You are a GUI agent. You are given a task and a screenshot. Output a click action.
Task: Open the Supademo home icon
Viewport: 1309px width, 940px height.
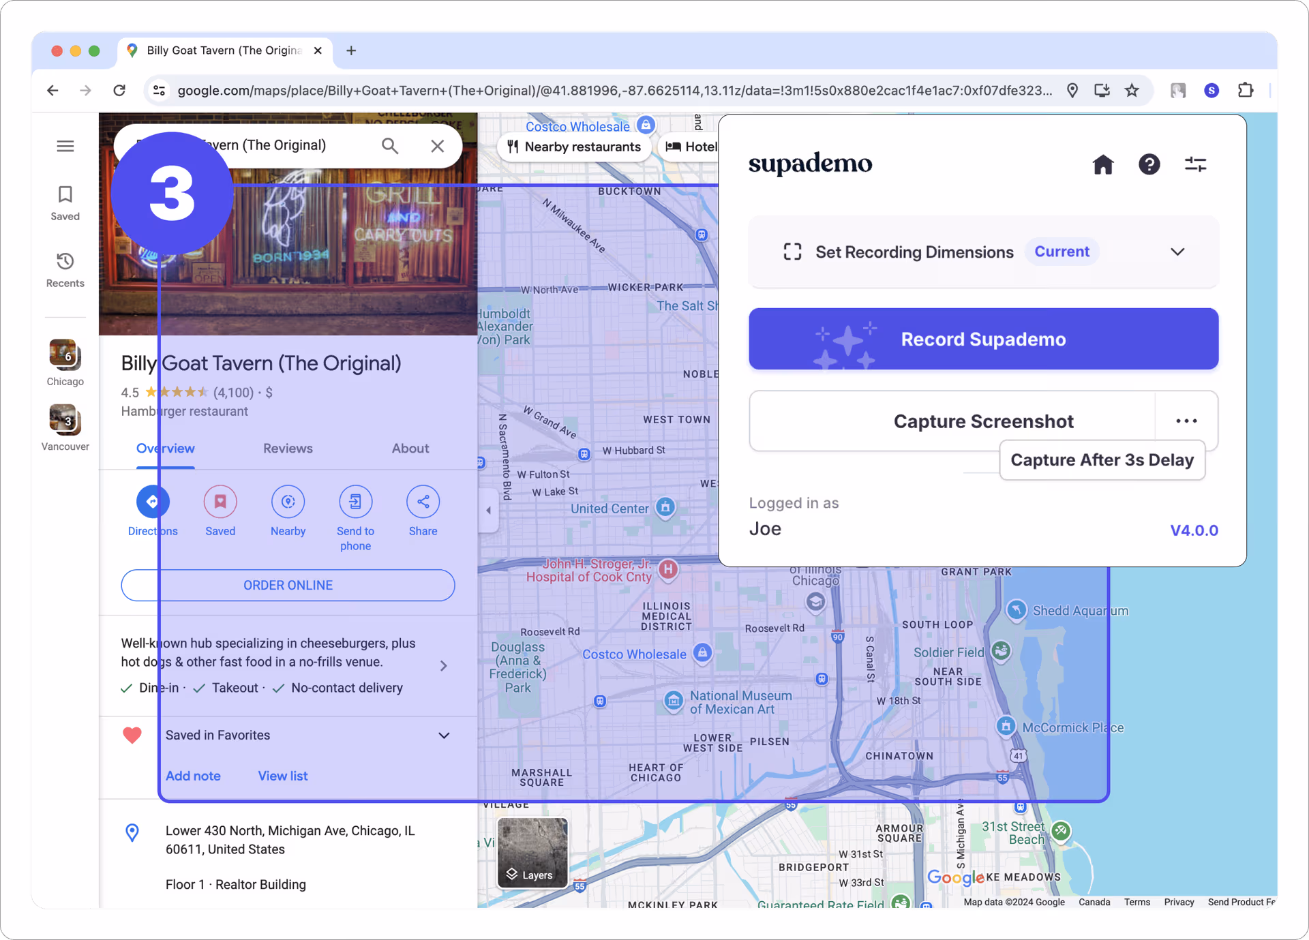(1103, 164)
